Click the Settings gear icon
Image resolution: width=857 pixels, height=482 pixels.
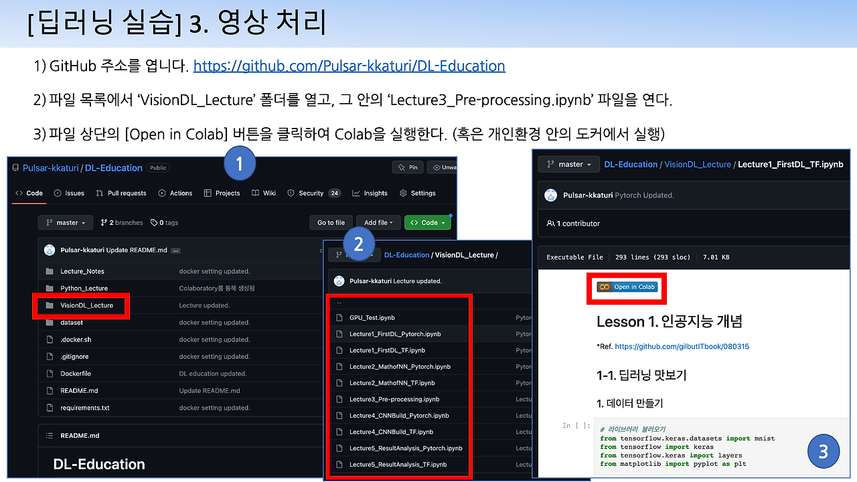403,193
